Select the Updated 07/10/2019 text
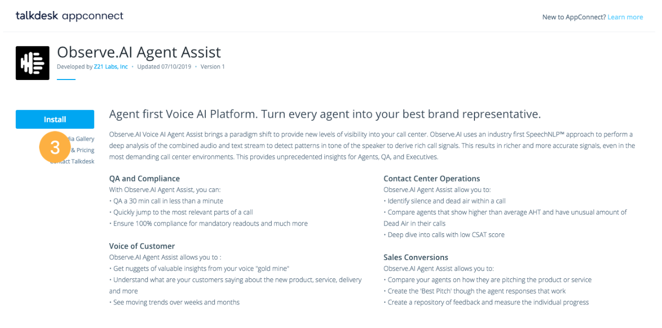662x328 pixels. pyautogui.click(x=164, y=67)
